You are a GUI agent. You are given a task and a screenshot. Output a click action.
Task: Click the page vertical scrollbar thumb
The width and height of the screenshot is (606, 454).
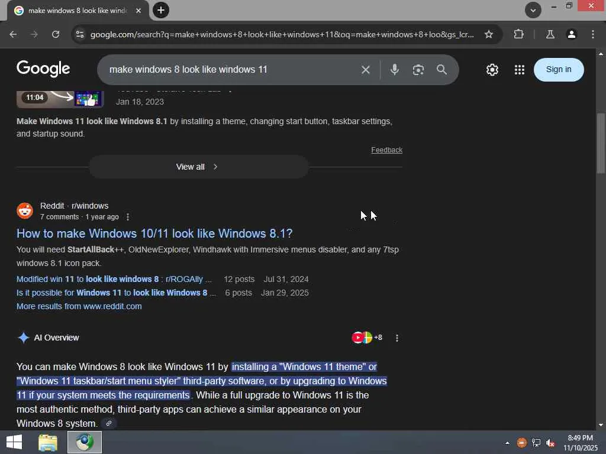click(x=601, y=143)
